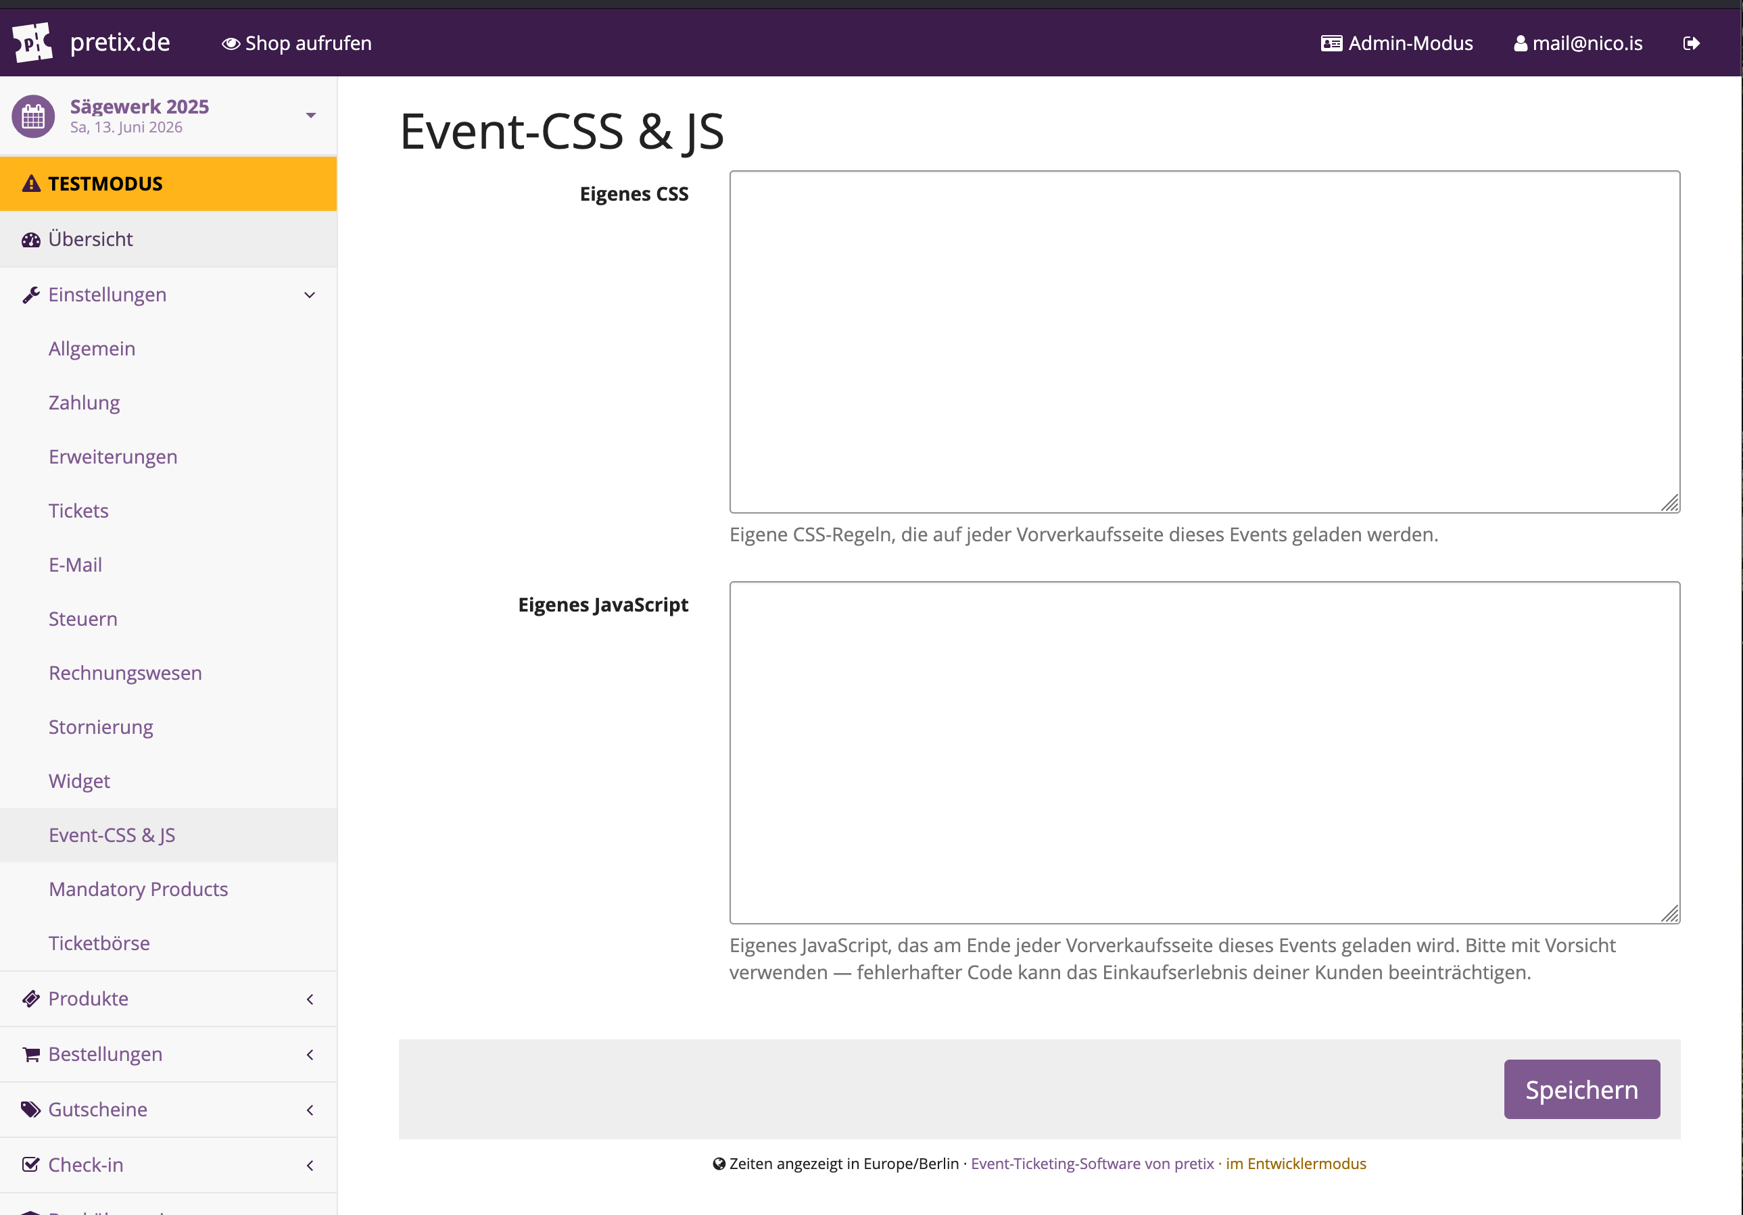This screenshot has width=1743, height=1215.
Task: Click the warning icon on the TESTMODUS banner
Action: point(30,183)
